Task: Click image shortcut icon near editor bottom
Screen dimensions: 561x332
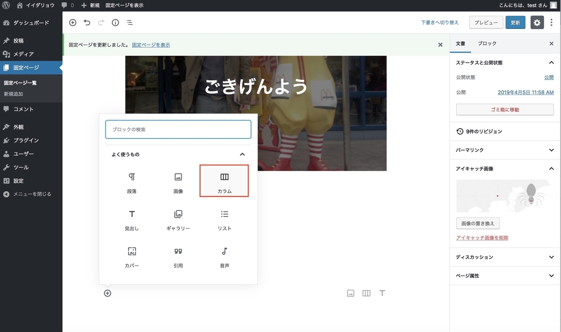Action: 351,293
